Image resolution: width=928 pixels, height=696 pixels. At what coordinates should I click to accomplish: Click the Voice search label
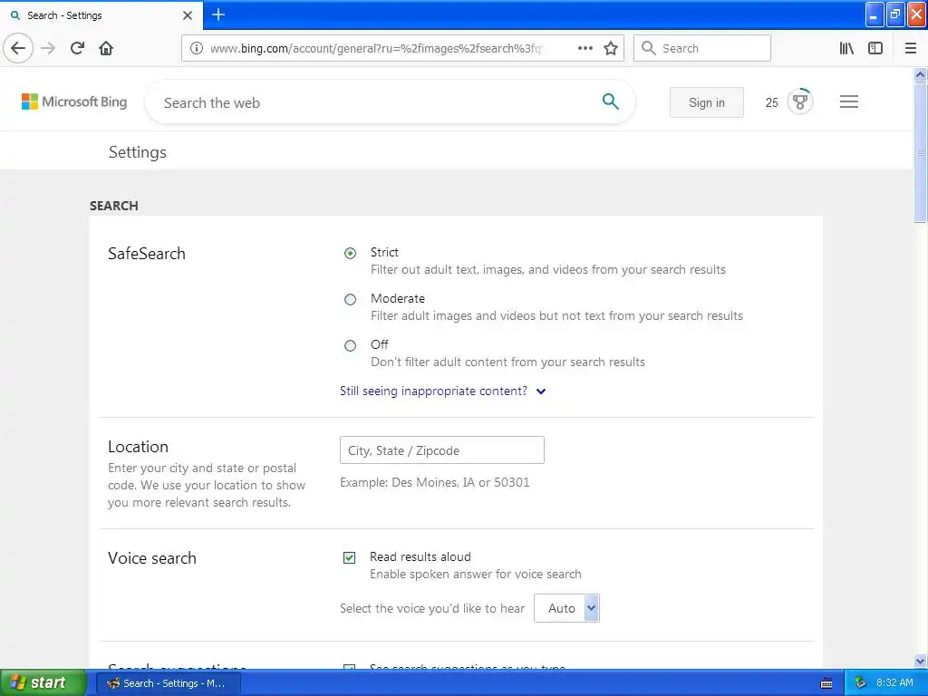[151, 558]
